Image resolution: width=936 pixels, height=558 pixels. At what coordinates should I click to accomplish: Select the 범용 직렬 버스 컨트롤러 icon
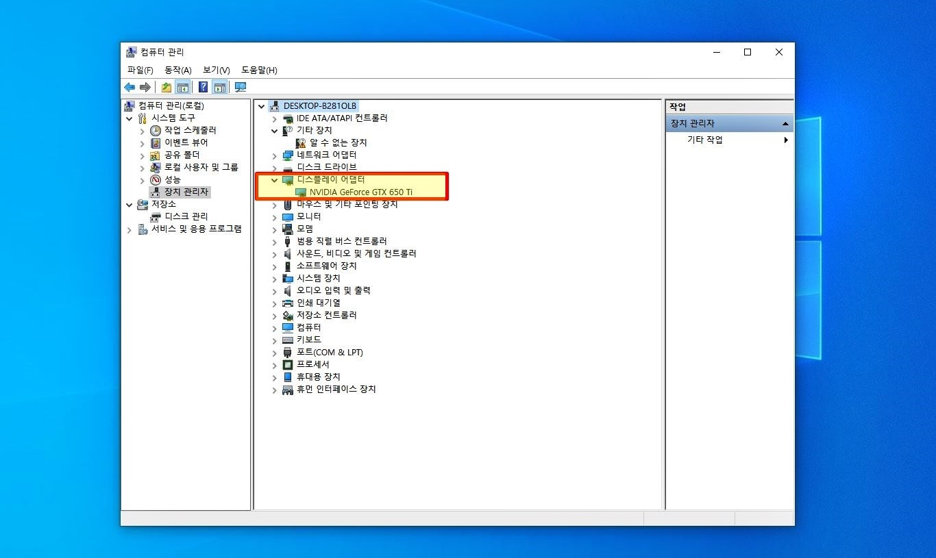288,241
